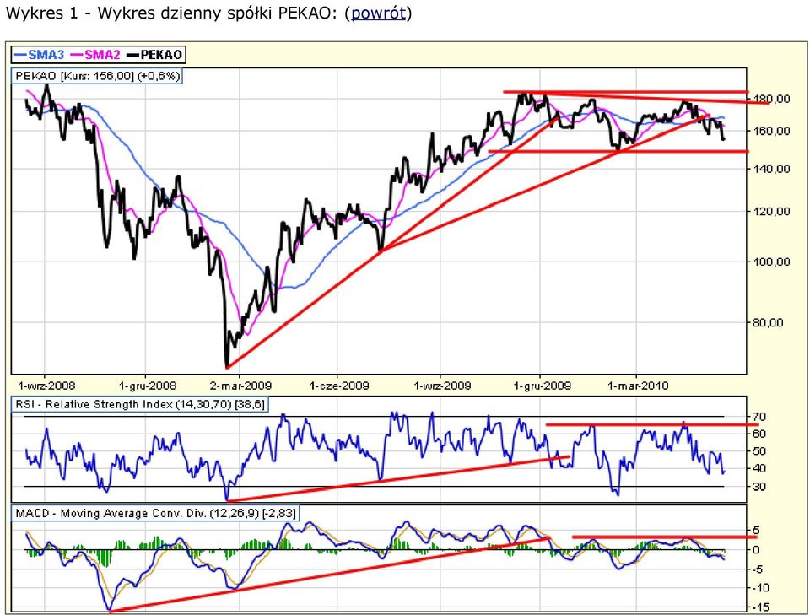The height and width of the screenshot is (615, 810).
Task: Click the 180,00 price axis value
Action: [772, 99]
